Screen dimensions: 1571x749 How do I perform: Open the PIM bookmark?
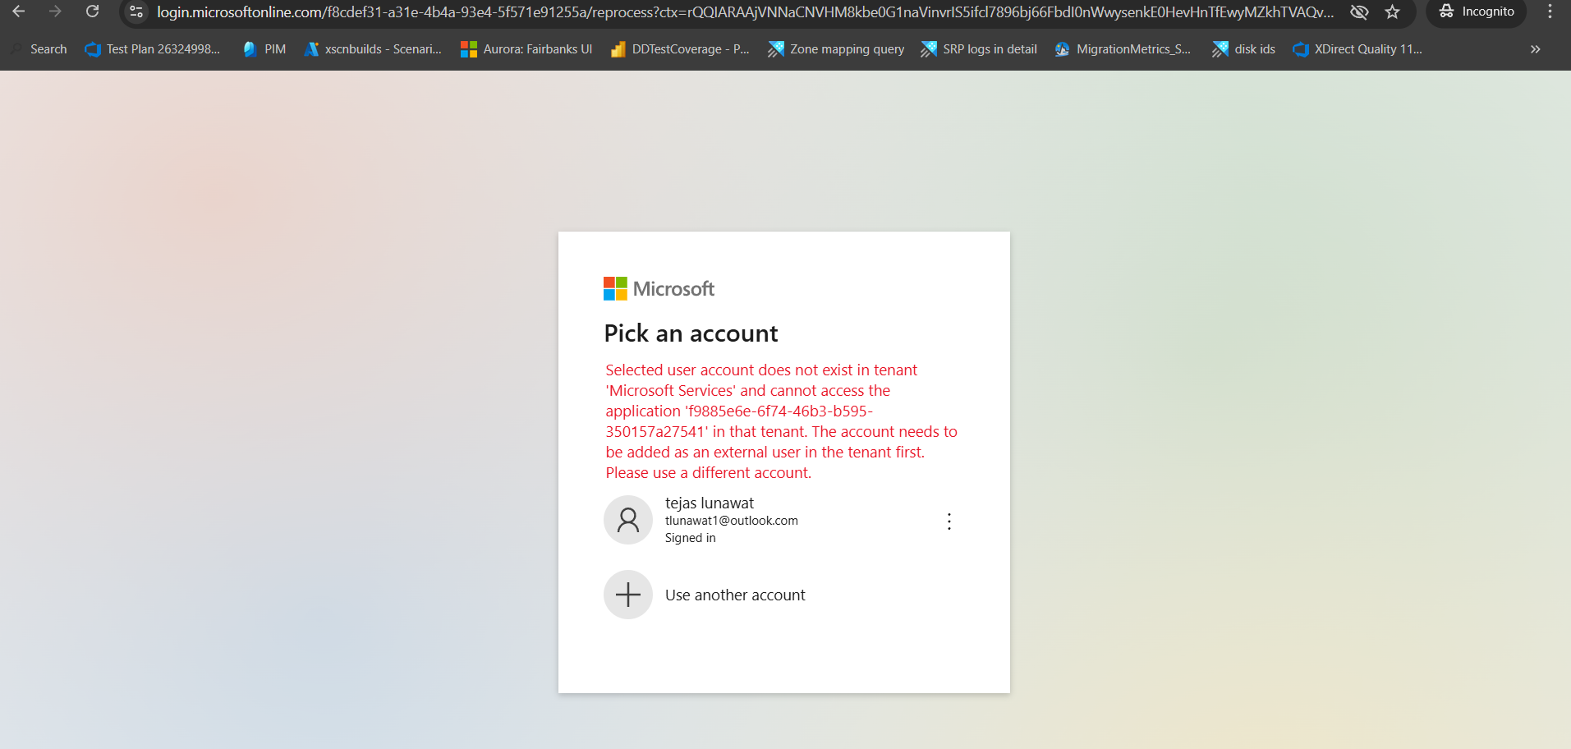tap(264, 49)
